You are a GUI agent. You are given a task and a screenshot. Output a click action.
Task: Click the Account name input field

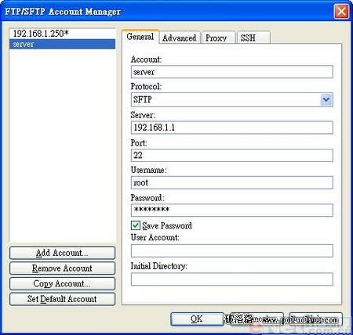coord(232,72)
